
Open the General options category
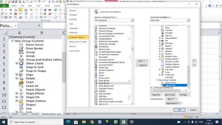click(x=72, y=10)
